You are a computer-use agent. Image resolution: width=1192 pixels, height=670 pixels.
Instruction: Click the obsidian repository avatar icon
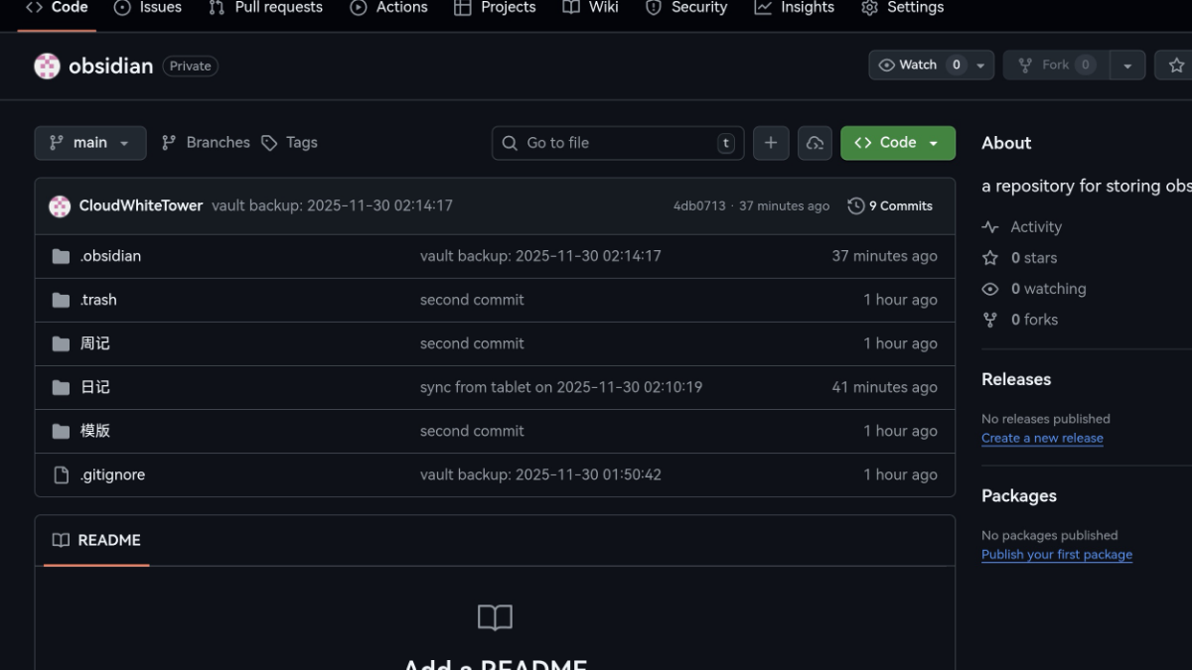[47, 66]
